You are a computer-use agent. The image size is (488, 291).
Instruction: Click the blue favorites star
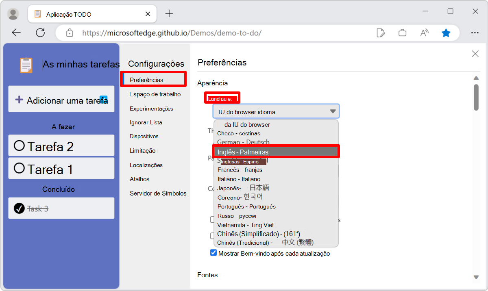point(446,33)
